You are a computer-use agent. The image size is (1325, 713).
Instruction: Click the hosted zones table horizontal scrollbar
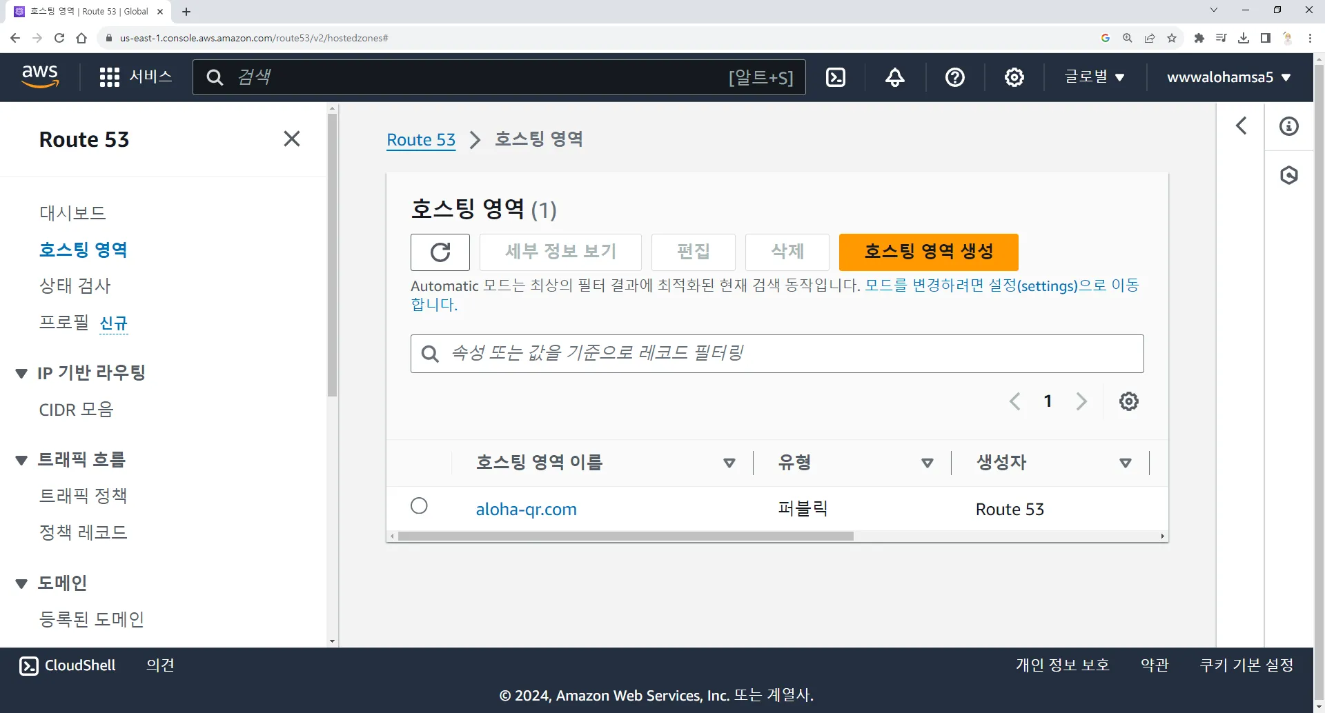[x=626, y=536]
